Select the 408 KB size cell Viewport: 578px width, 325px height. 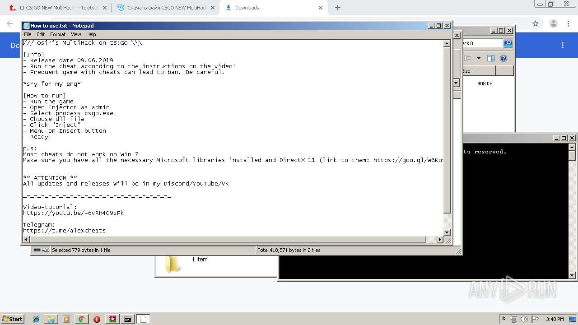click(485, 84)
